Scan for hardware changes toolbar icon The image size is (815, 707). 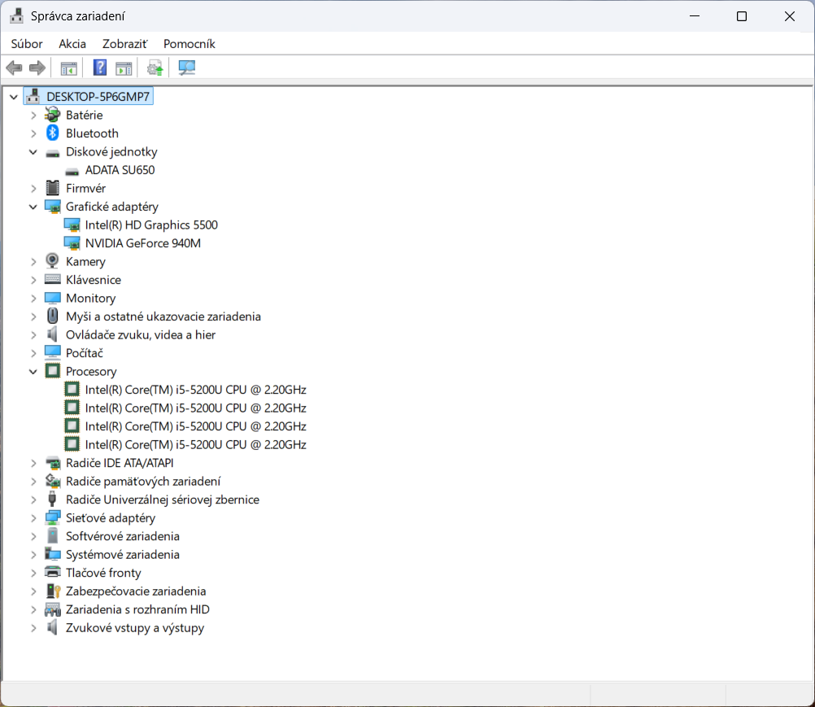click(186, 68)
